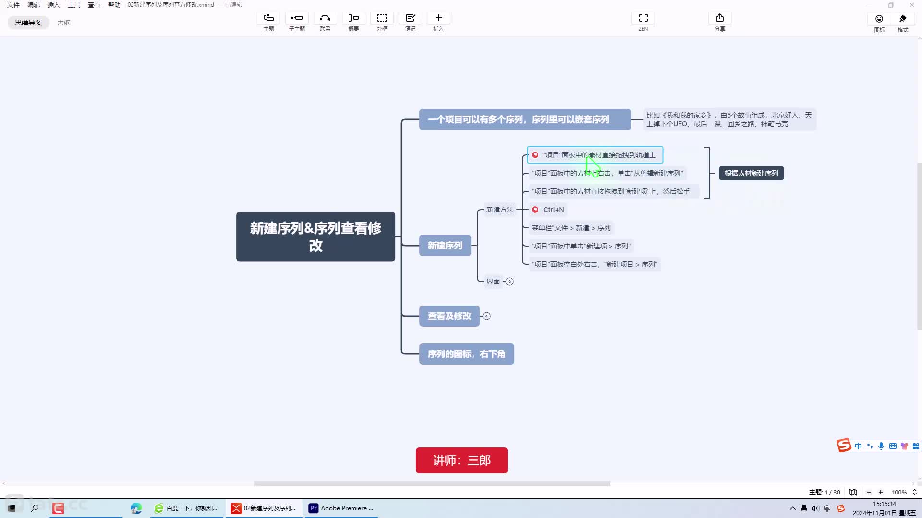The image size is (922, 518).
Task: Show hidden system tray icons
Action: [x=792, y=508]
